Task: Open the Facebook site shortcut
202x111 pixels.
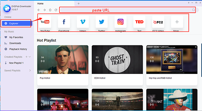Action: click(64, 22)
